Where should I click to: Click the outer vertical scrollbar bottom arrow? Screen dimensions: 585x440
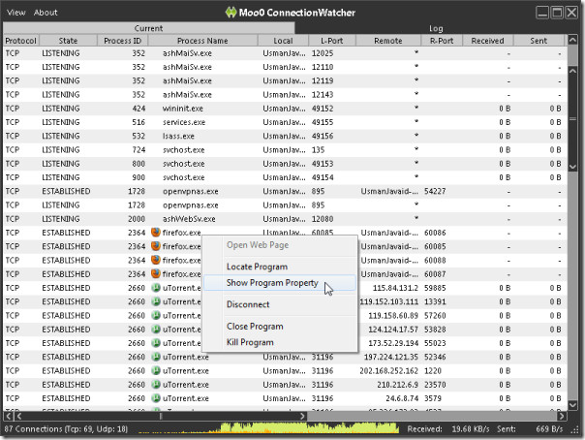click(572, 404)
